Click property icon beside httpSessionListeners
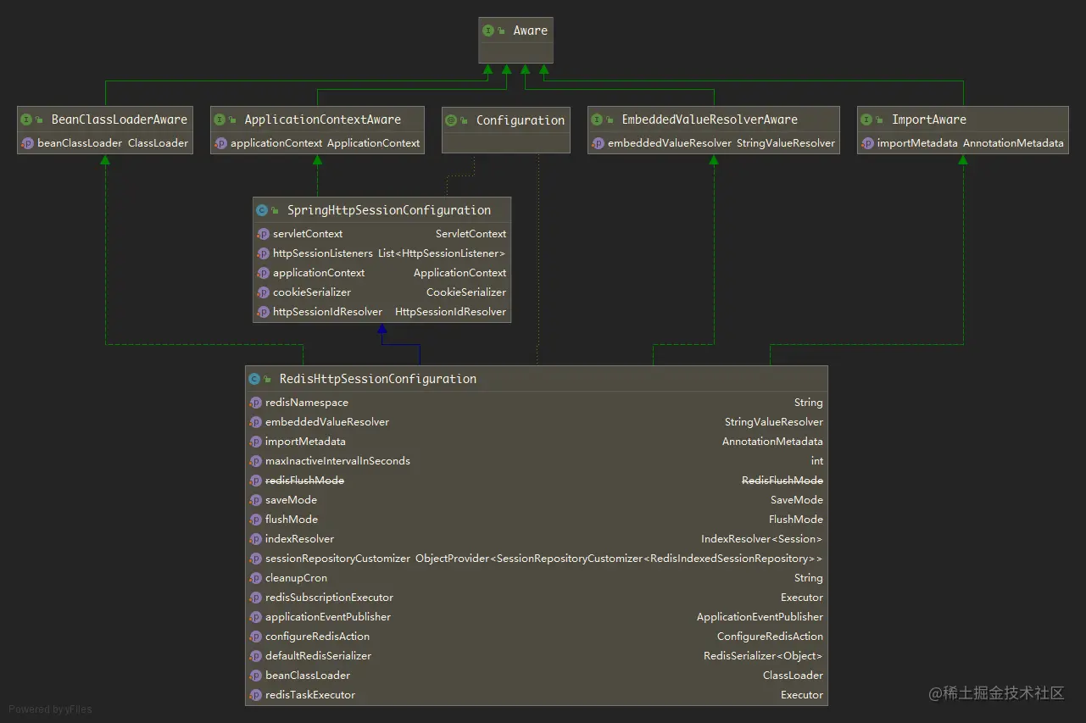Viewport: 1086px width, 723px height. click(263, 253)
